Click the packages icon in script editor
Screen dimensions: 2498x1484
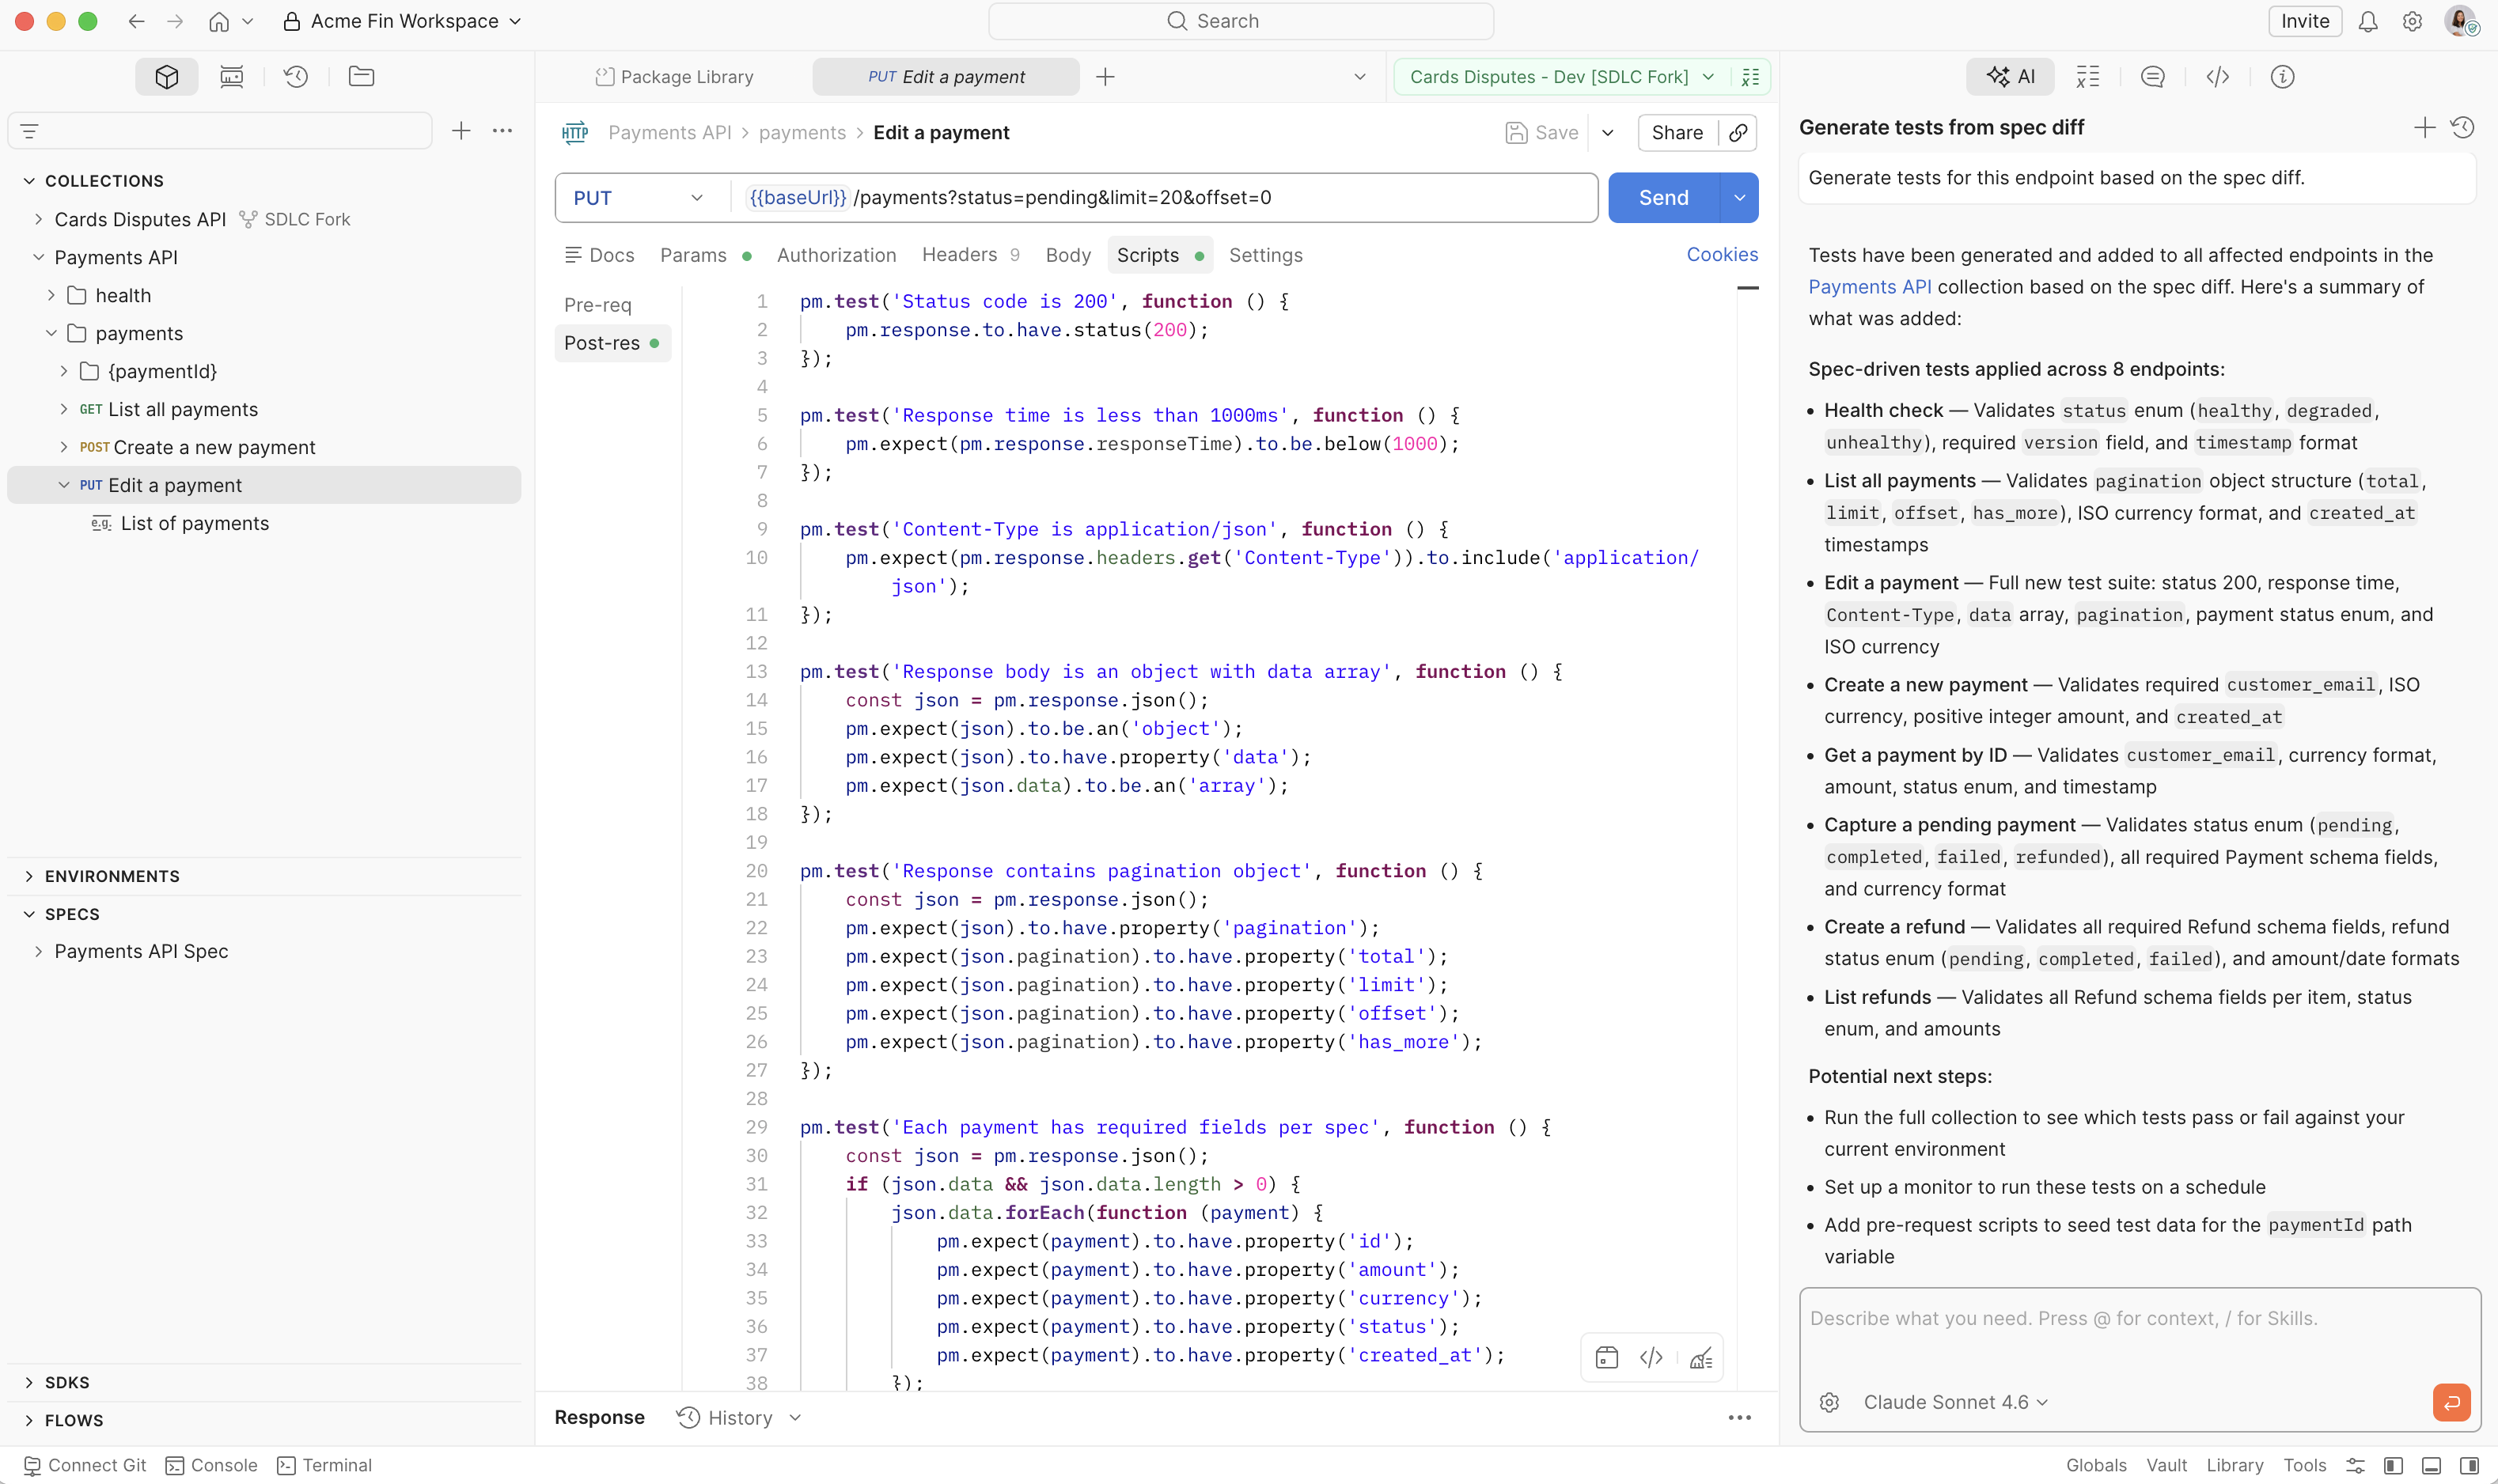click(x=1606, y=1357)
